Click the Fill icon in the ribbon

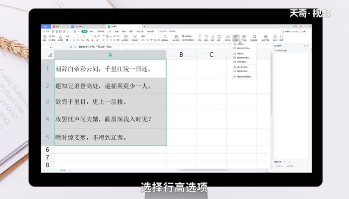219,37
